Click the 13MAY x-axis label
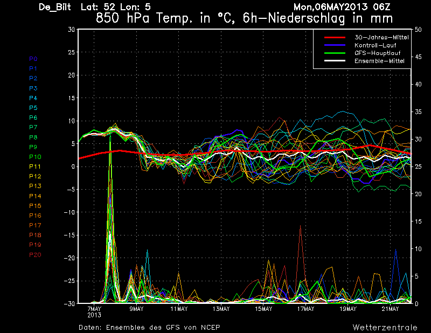 pyautogui.click(x=221, y=309)
